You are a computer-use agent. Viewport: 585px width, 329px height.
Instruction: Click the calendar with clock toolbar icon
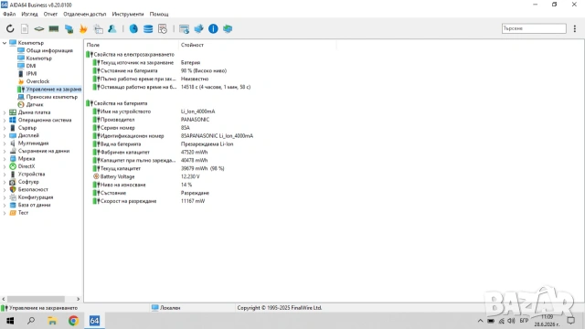click(x=163, y=28)
